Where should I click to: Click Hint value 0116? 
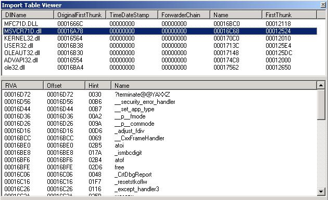tap(95, 189)
